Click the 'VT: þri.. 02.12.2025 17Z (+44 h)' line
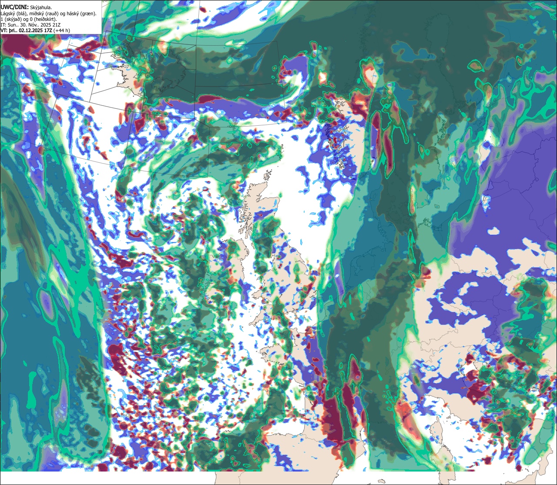The image size is (557, 485). pyautogui.click(x=35, y=30)
